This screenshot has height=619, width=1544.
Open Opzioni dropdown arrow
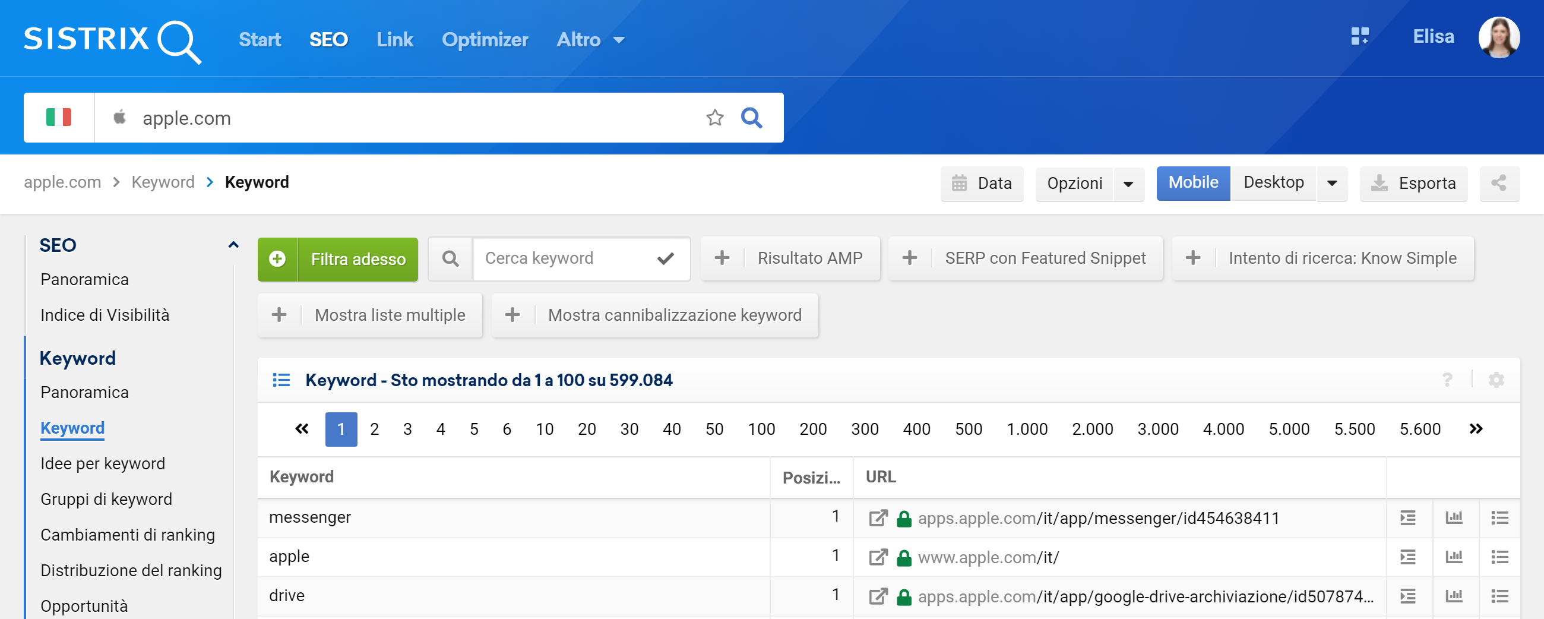[1128, 184]
